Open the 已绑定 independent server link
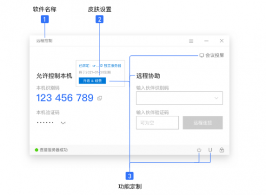 click(x=100, y=66)
